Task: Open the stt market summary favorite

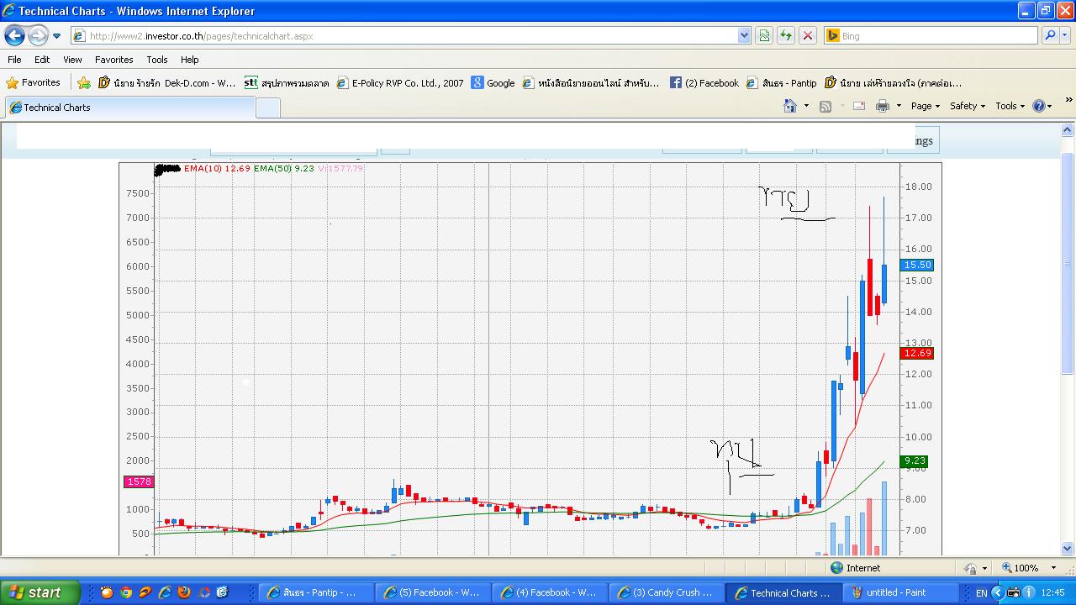Action: (x=287, y=82)
